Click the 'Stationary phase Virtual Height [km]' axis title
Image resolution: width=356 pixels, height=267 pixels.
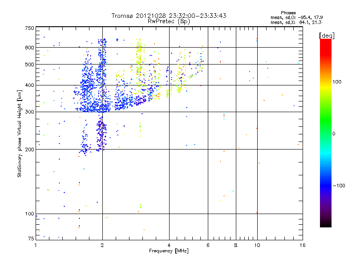click(x=20, y=134)
